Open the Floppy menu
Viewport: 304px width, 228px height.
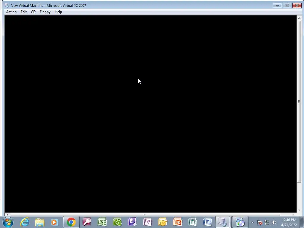coord(45,12)
